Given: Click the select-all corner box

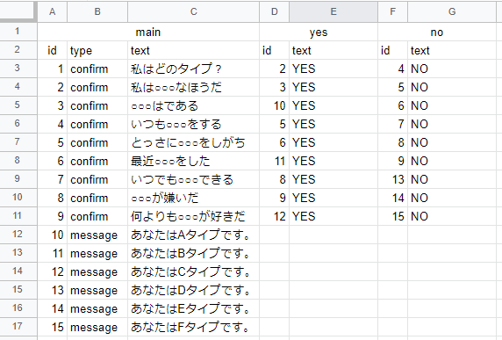Looking at the screenshot, I should tap(18, 11).
